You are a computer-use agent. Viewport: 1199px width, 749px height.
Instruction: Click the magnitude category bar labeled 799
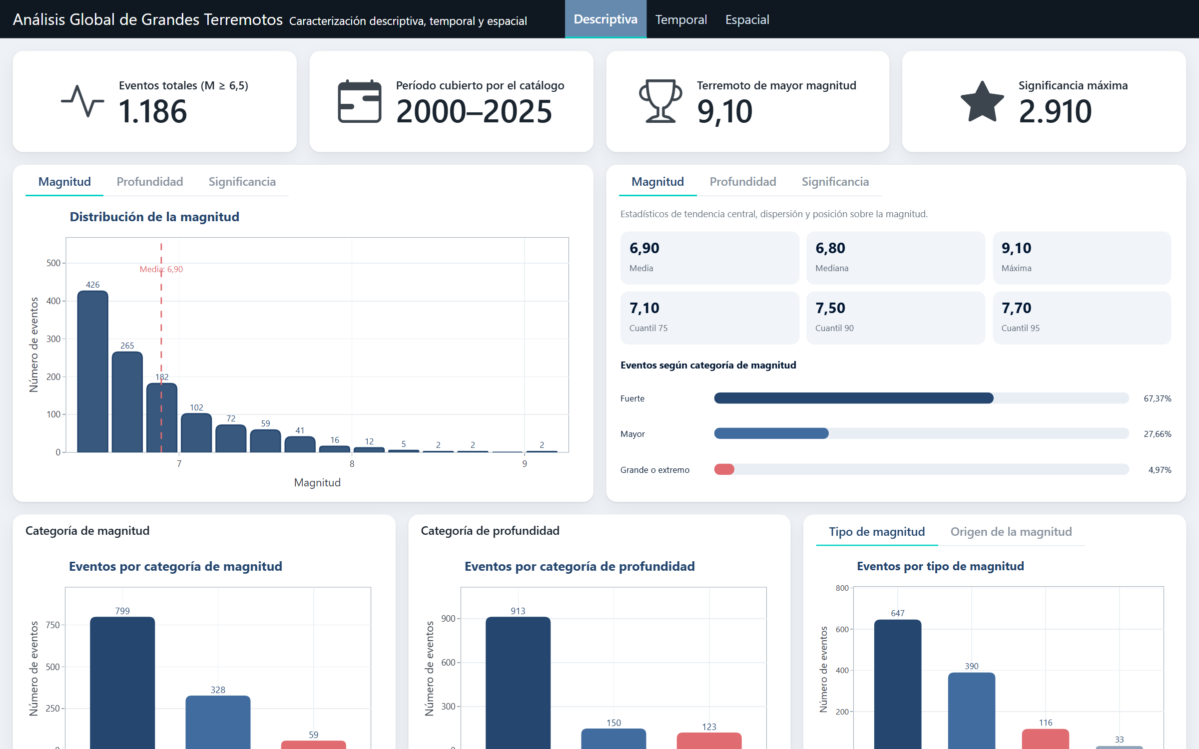(122, 683)
